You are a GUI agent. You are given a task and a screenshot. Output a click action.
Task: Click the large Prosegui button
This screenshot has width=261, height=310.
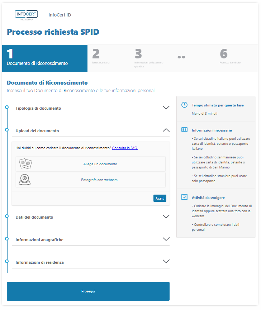[88, 291]
